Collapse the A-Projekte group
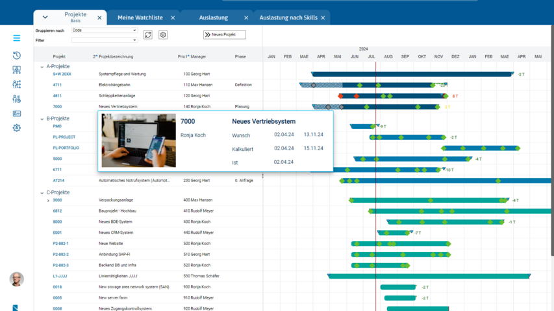Screen dimensions: 554x311 [x=42, y=67]
